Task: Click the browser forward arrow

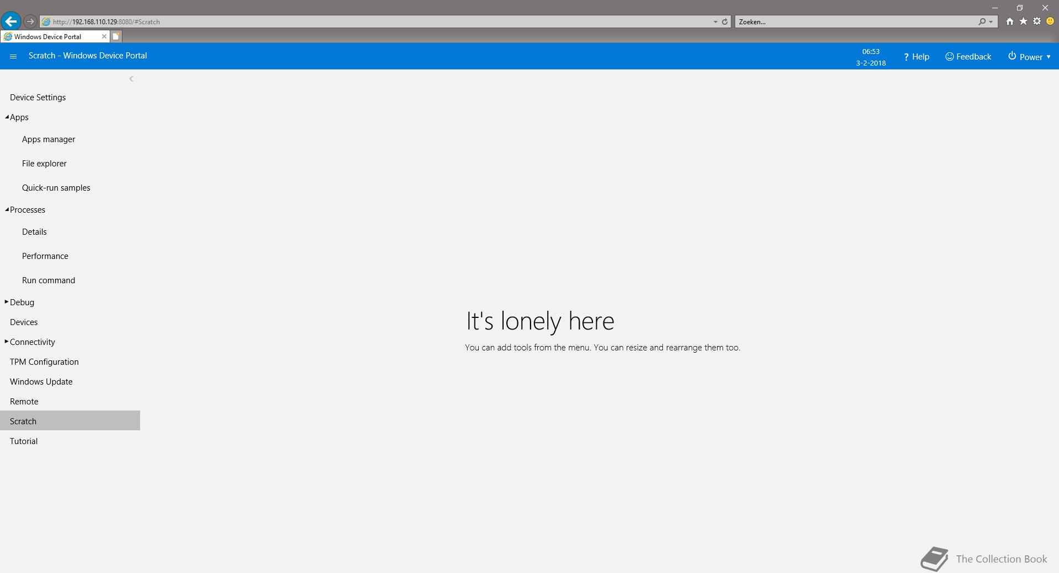Action: [30, 21]
